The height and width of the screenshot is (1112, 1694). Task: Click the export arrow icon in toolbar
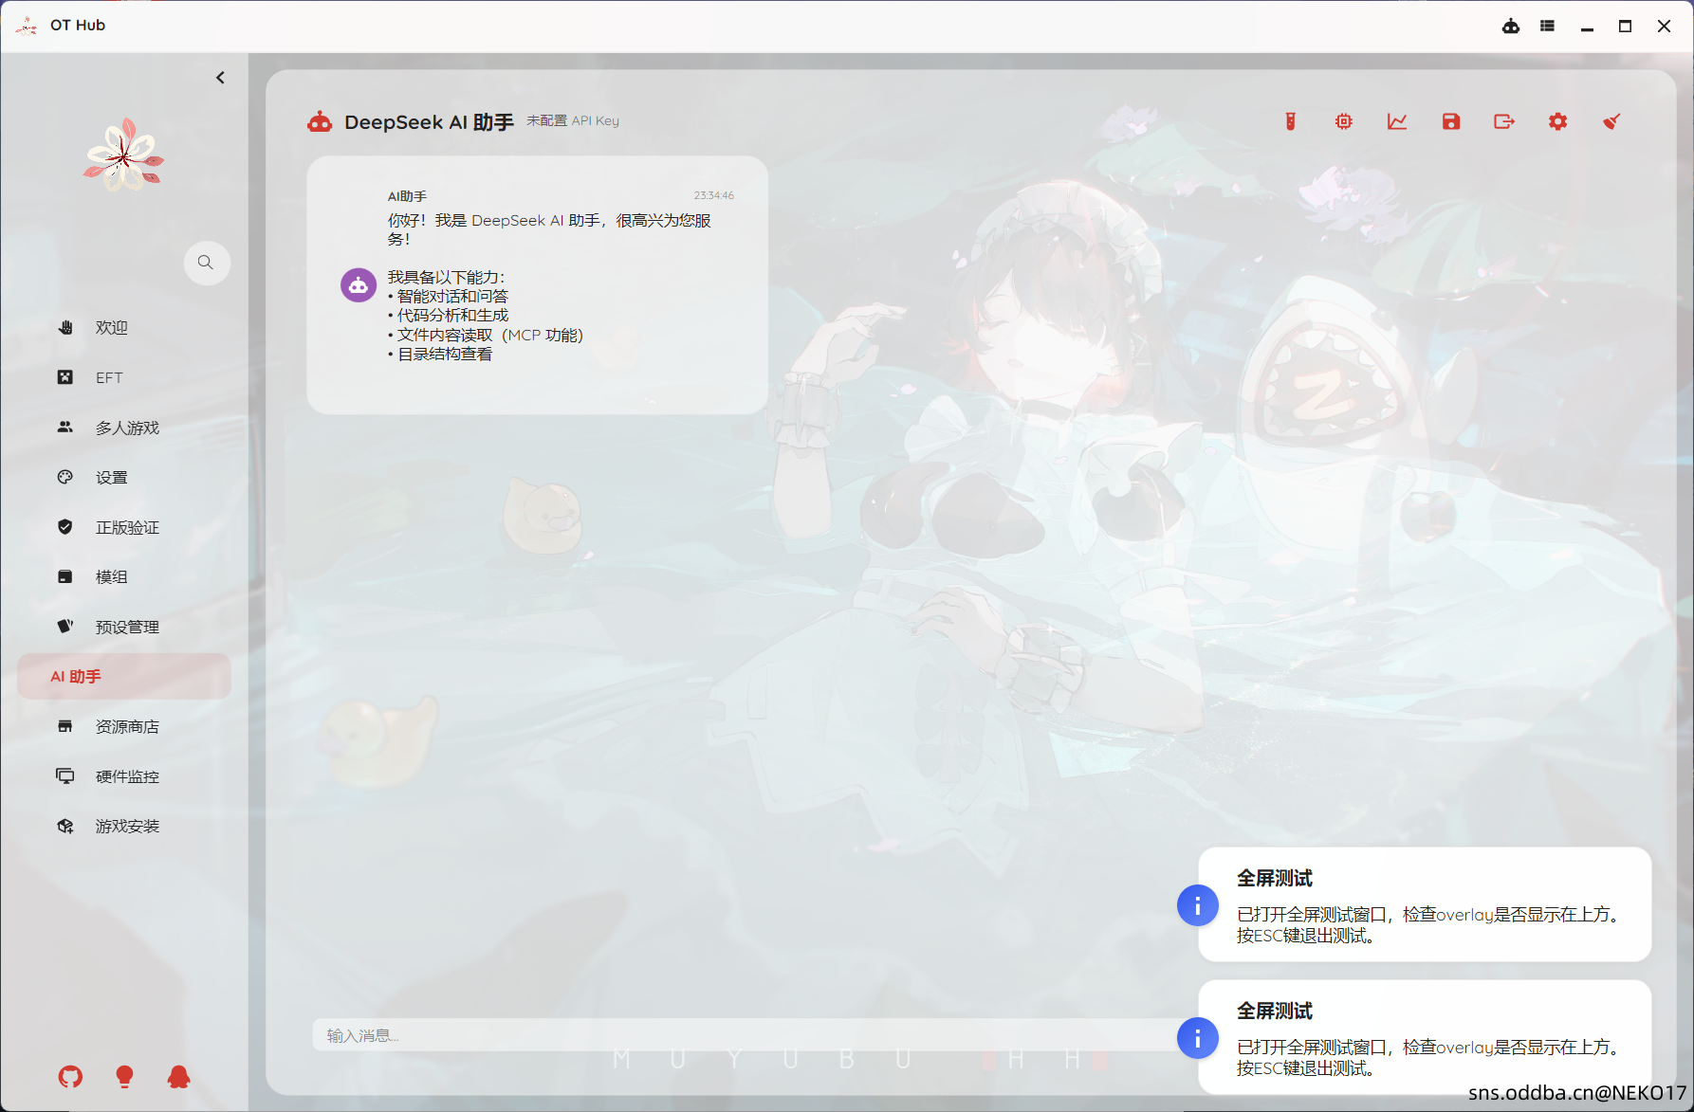1504,121
